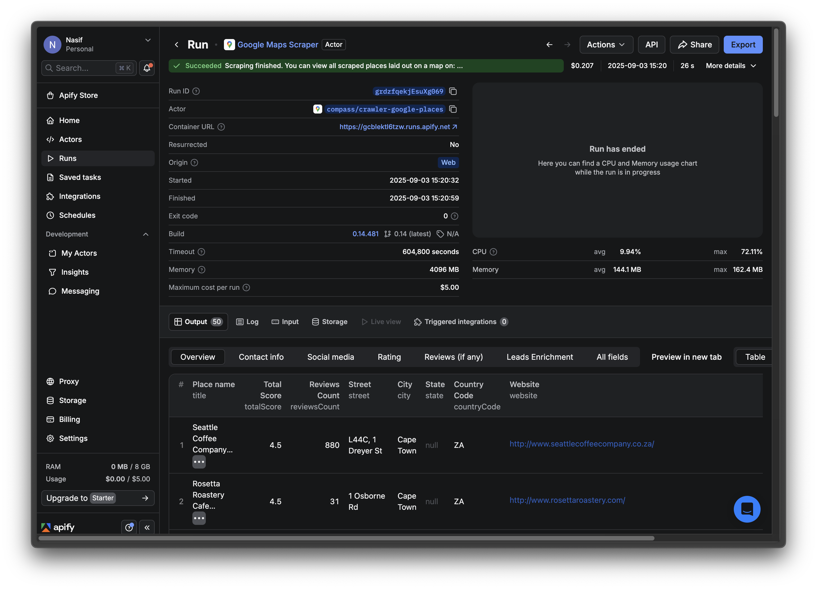Screen dimensions: 817x589
Task: Select Schedules in the sidebar
Action: tap(77, 215)
